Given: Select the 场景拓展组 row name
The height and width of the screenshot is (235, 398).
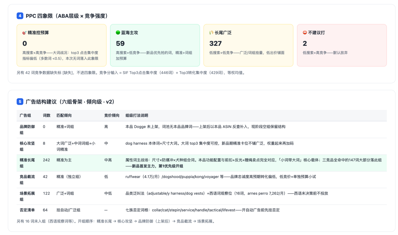Looking at the screenshot, I should 27,196.
